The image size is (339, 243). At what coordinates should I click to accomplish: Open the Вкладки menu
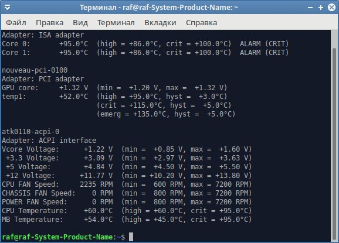(160, 22)
